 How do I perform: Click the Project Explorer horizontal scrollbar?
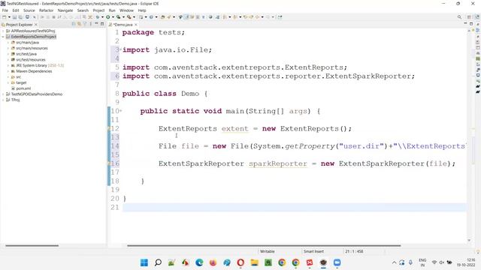point(32,245)
